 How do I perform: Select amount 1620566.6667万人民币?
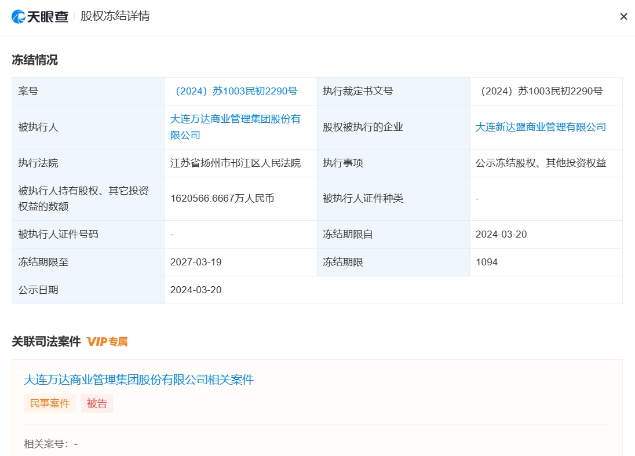222,198
